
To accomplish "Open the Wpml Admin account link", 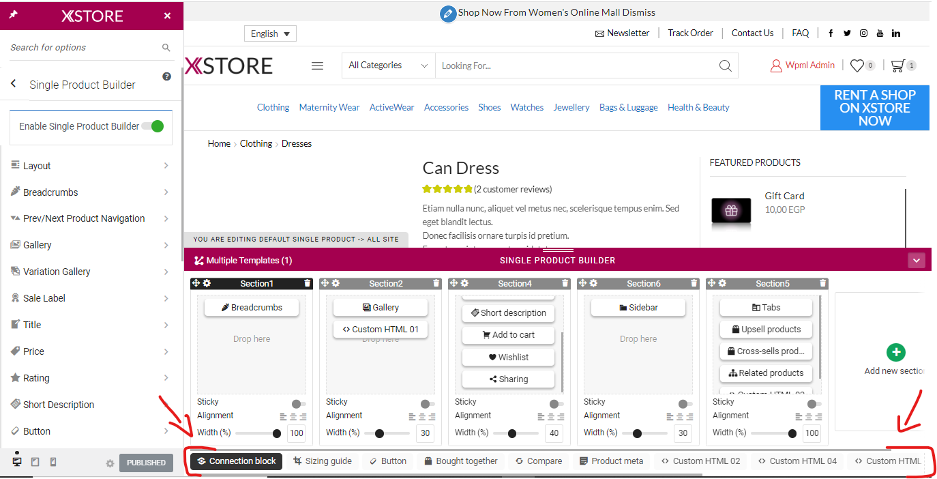I will click(x=802, y=66).
